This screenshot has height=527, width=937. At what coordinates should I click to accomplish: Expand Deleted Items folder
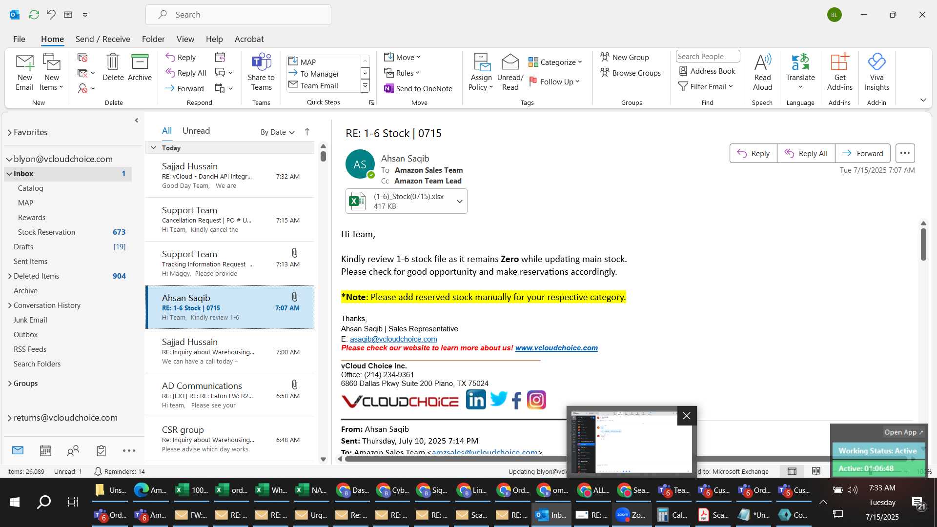10,276
